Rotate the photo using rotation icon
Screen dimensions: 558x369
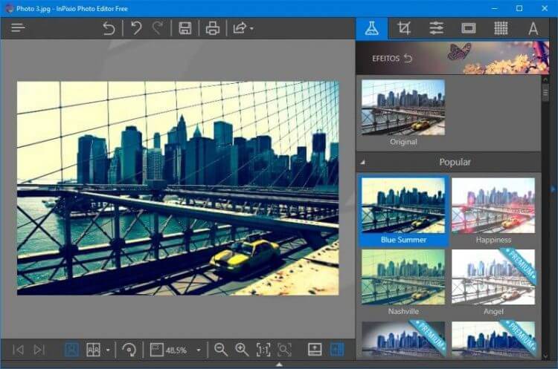(x=129, y=350)
